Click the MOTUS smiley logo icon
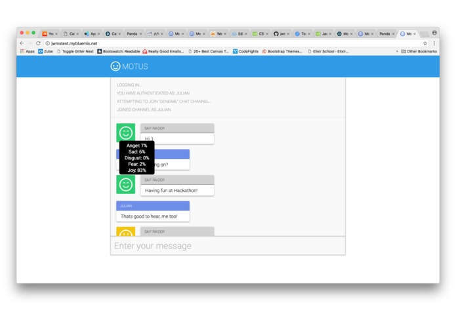 click(x=115, y=66)
